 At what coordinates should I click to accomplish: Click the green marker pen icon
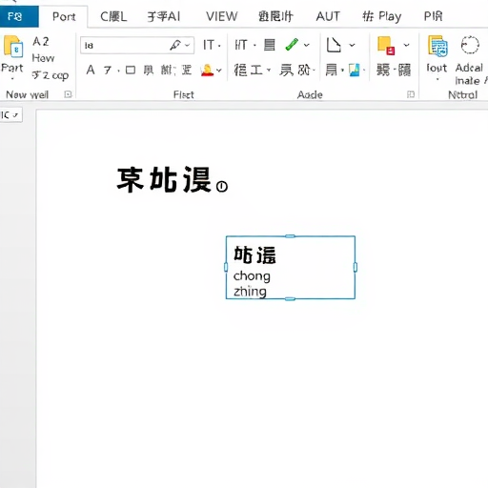click(x=292, y=45)
